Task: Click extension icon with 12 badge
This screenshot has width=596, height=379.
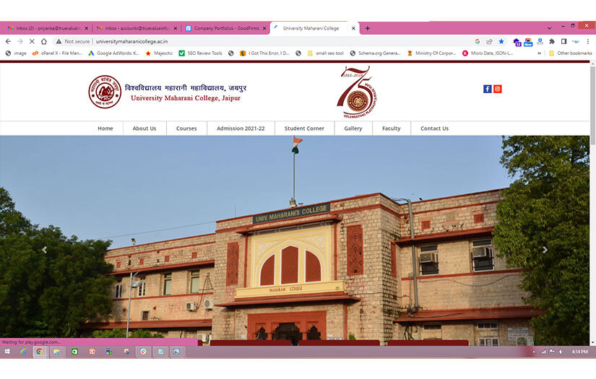Action: click(517, 42)
